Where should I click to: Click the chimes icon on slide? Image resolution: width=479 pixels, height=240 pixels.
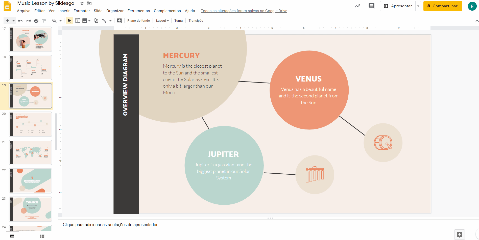(x=315, y=175)
